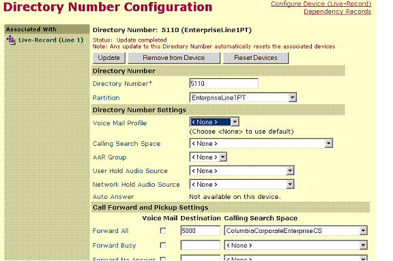Click the Status: Update completed message

[130, 40]
